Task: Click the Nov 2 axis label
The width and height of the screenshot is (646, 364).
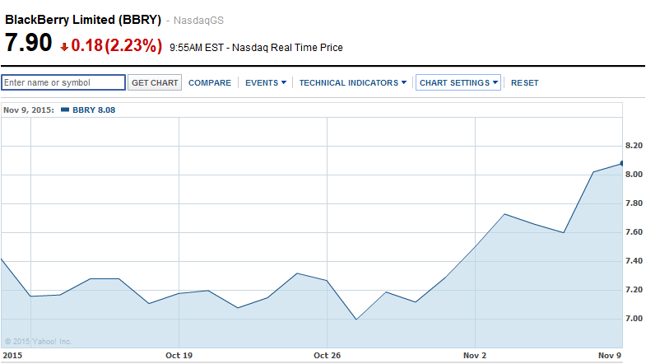Action: 475,355
